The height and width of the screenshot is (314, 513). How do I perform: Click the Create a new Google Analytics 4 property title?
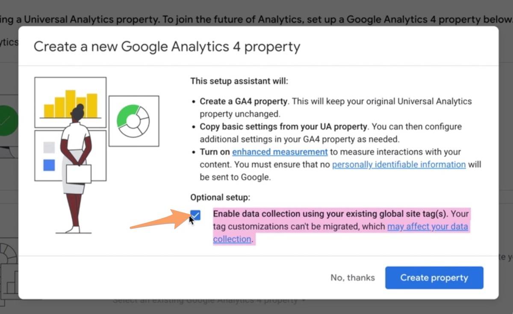[167, 47]
